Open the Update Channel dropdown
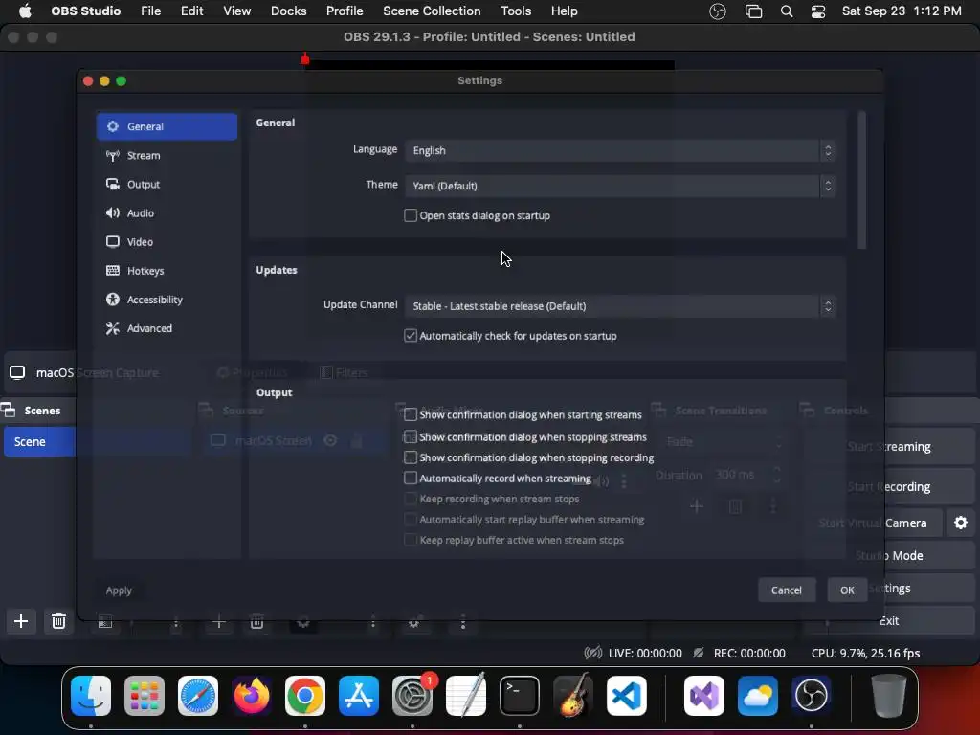 coord(620,306)
